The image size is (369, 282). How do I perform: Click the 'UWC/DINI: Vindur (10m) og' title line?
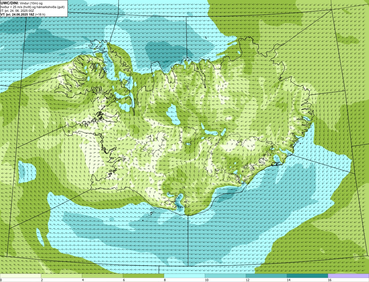[x=22, y=3]
